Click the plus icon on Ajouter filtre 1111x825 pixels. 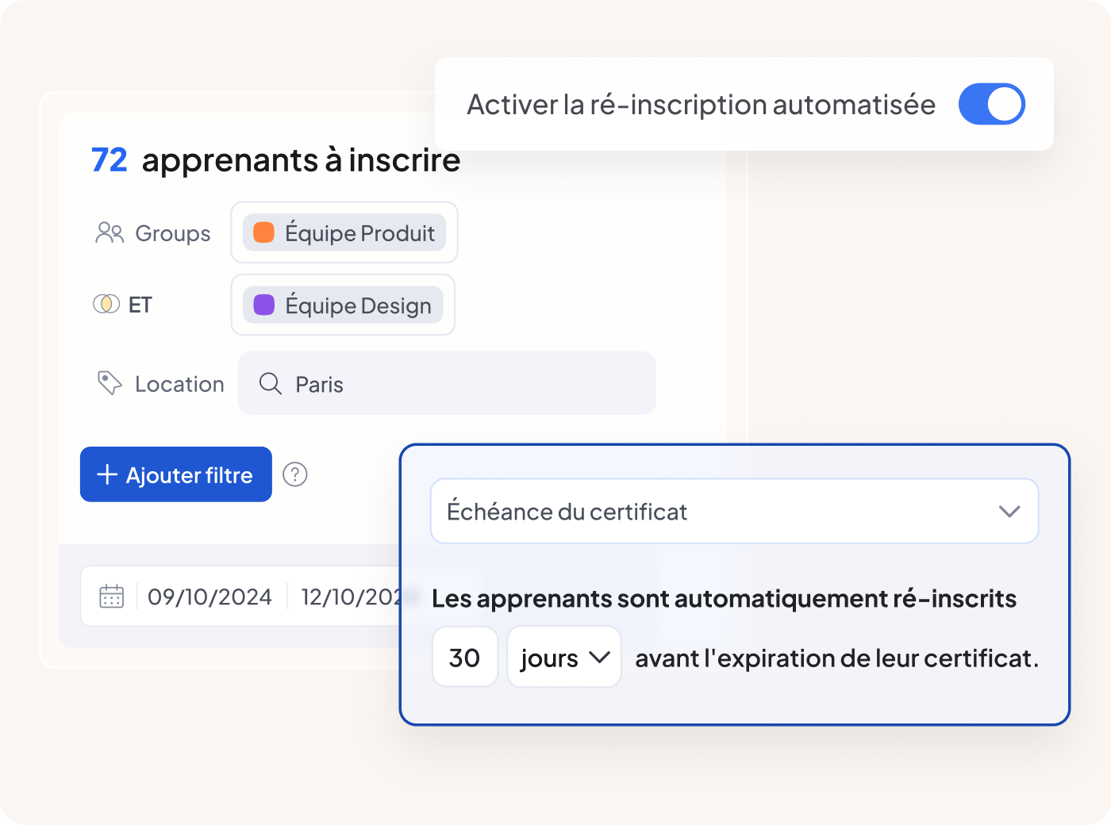(x=107, y=474)
